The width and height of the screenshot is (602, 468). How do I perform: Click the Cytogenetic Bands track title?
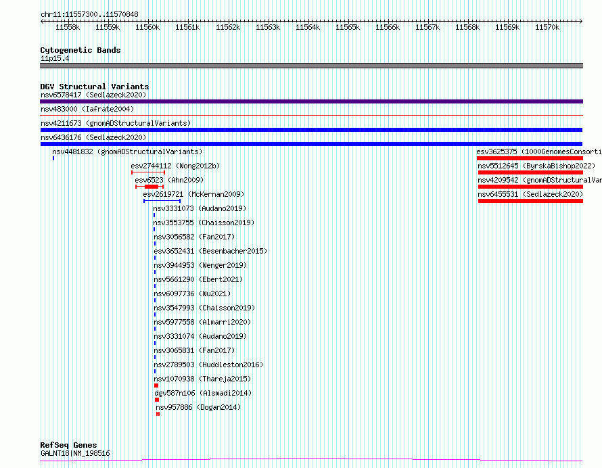coord(80,50)
